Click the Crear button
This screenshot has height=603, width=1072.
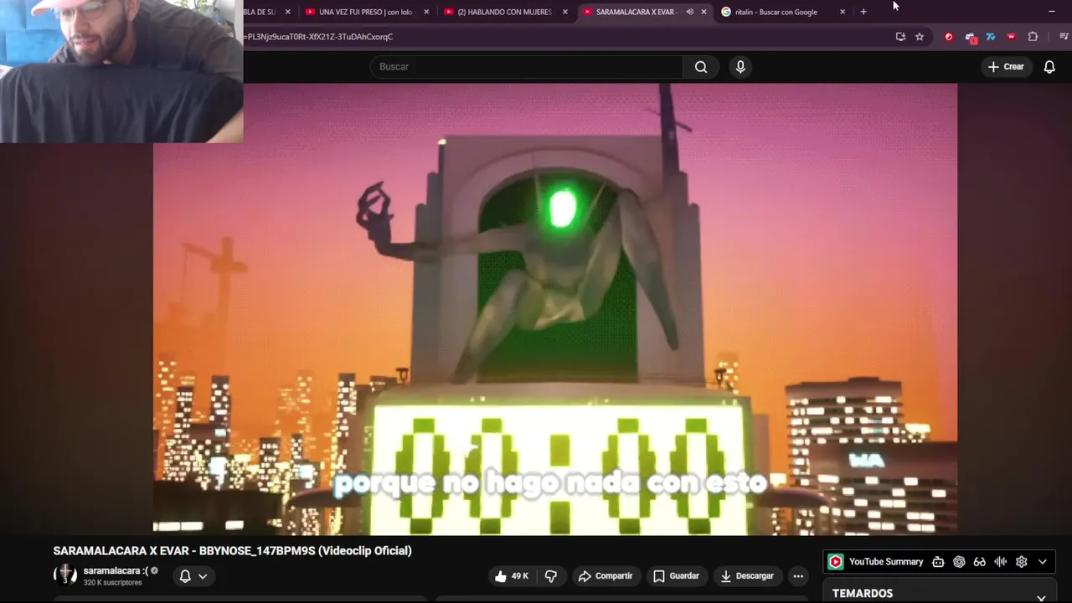point(1006,67)
